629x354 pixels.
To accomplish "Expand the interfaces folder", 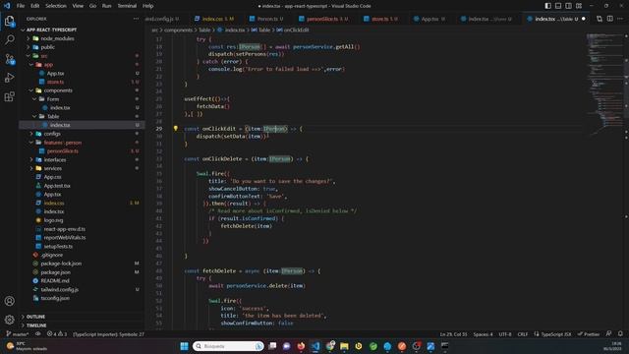I will [55, 159].
